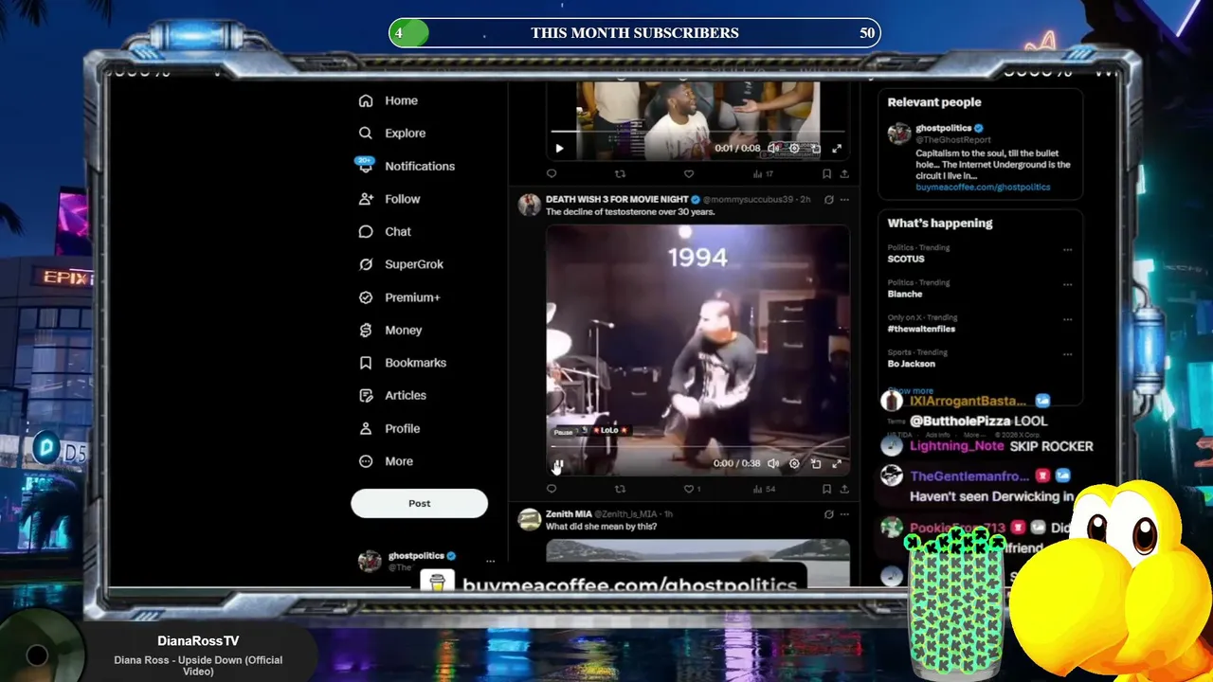Open options for the #thewaltenfiles trend
1213x682 pixels.
pyautogui.click(x=1067, y=319)
